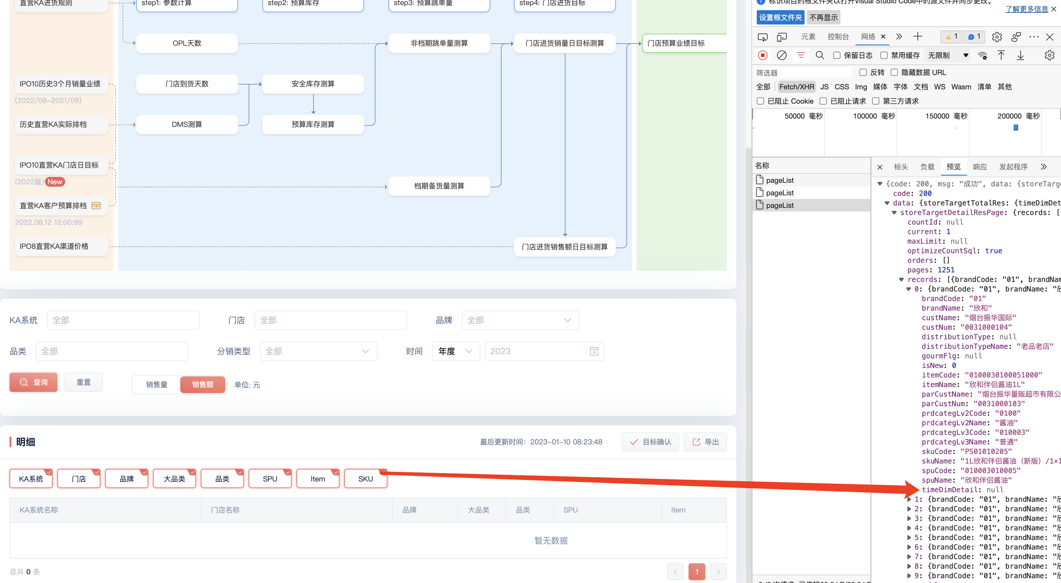Image resolution: width=1061 pixels, height=583 pixels.
Task: Close the 网络 tab X
Action: tap(883, 37)
